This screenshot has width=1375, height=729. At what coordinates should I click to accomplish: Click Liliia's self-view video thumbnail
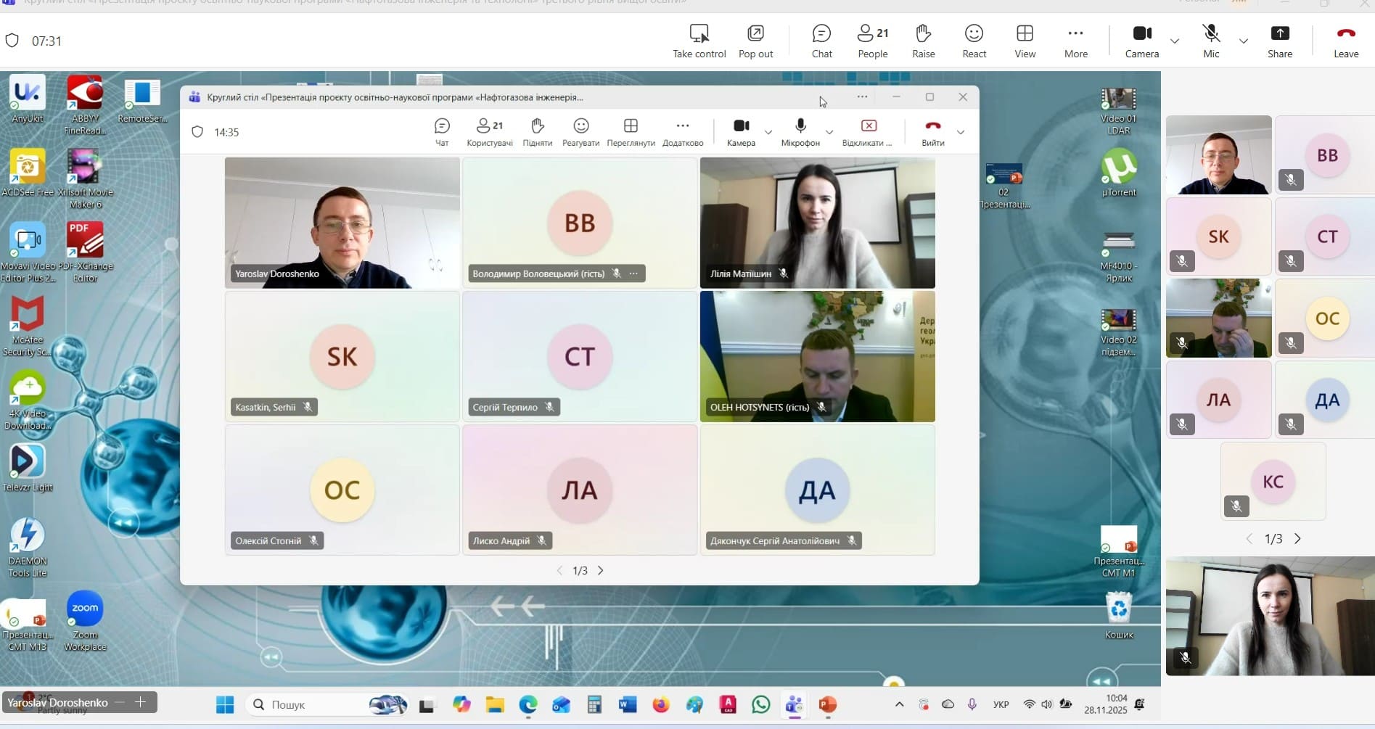point(1270,616)
